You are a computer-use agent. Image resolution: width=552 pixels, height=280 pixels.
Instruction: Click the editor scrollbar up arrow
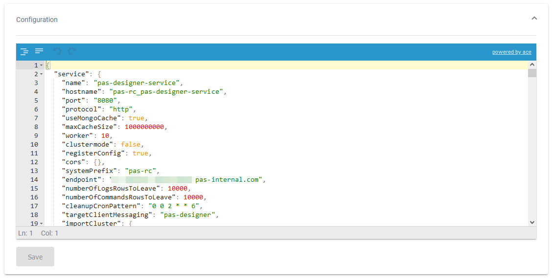532,65
